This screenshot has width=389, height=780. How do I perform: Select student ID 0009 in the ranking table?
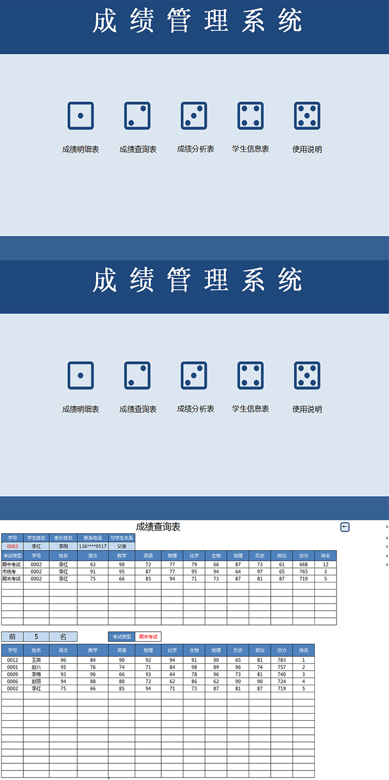12,674
